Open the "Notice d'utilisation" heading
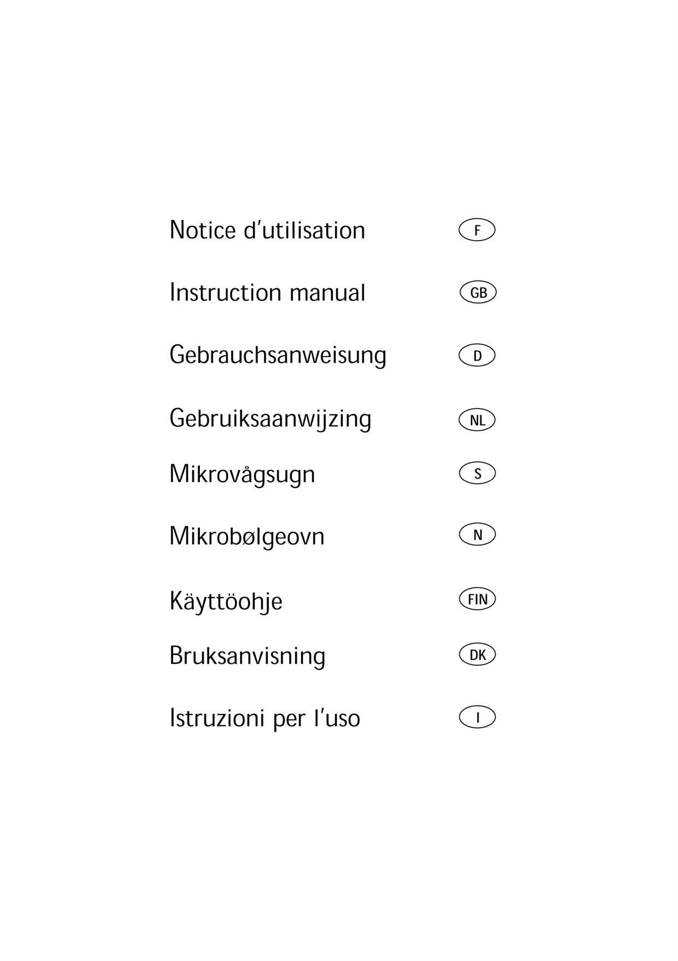The width and height of the screenshot is (678, 961). coord(267,230)
